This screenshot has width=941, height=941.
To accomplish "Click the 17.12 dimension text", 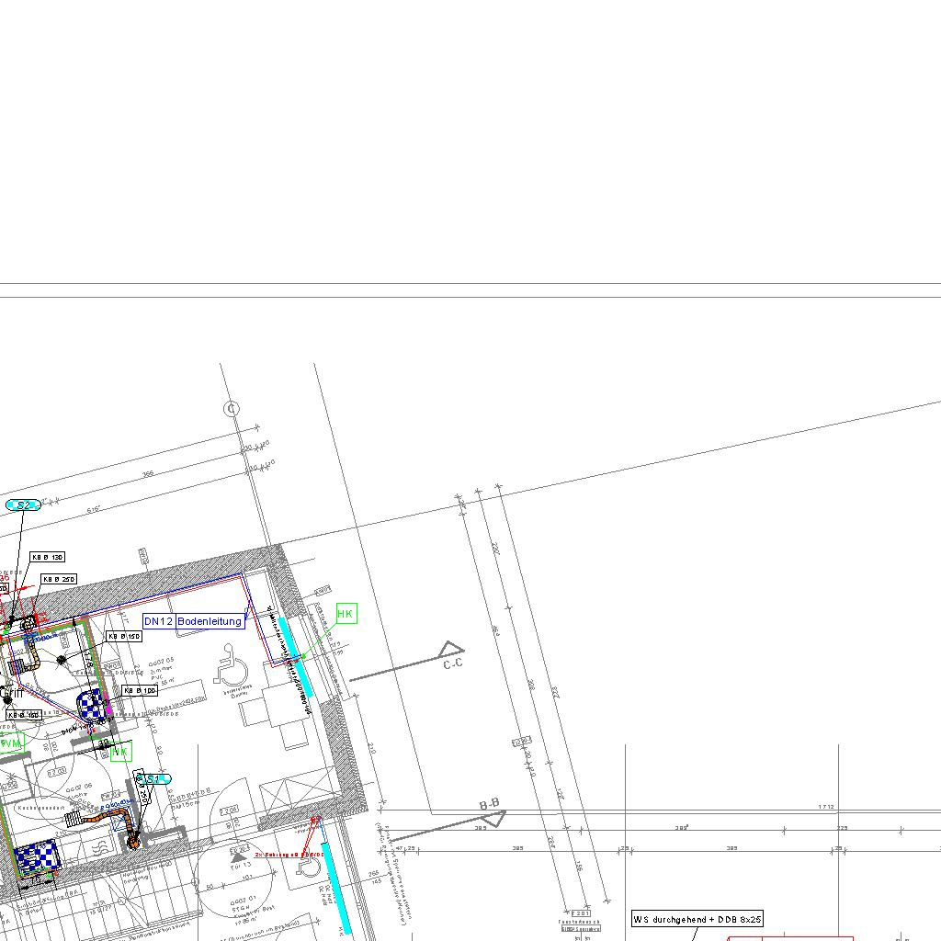I will 825,807.
